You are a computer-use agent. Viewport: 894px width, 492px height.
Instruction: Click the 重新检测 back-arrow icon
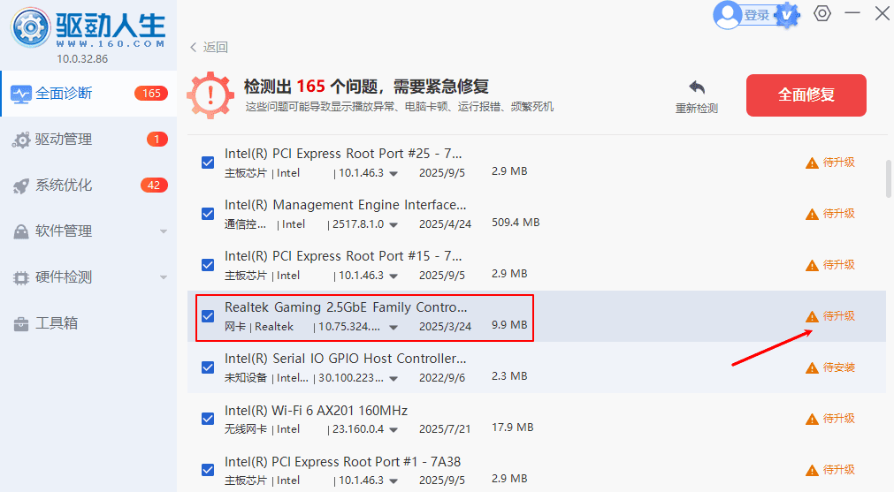click(697, 87)
